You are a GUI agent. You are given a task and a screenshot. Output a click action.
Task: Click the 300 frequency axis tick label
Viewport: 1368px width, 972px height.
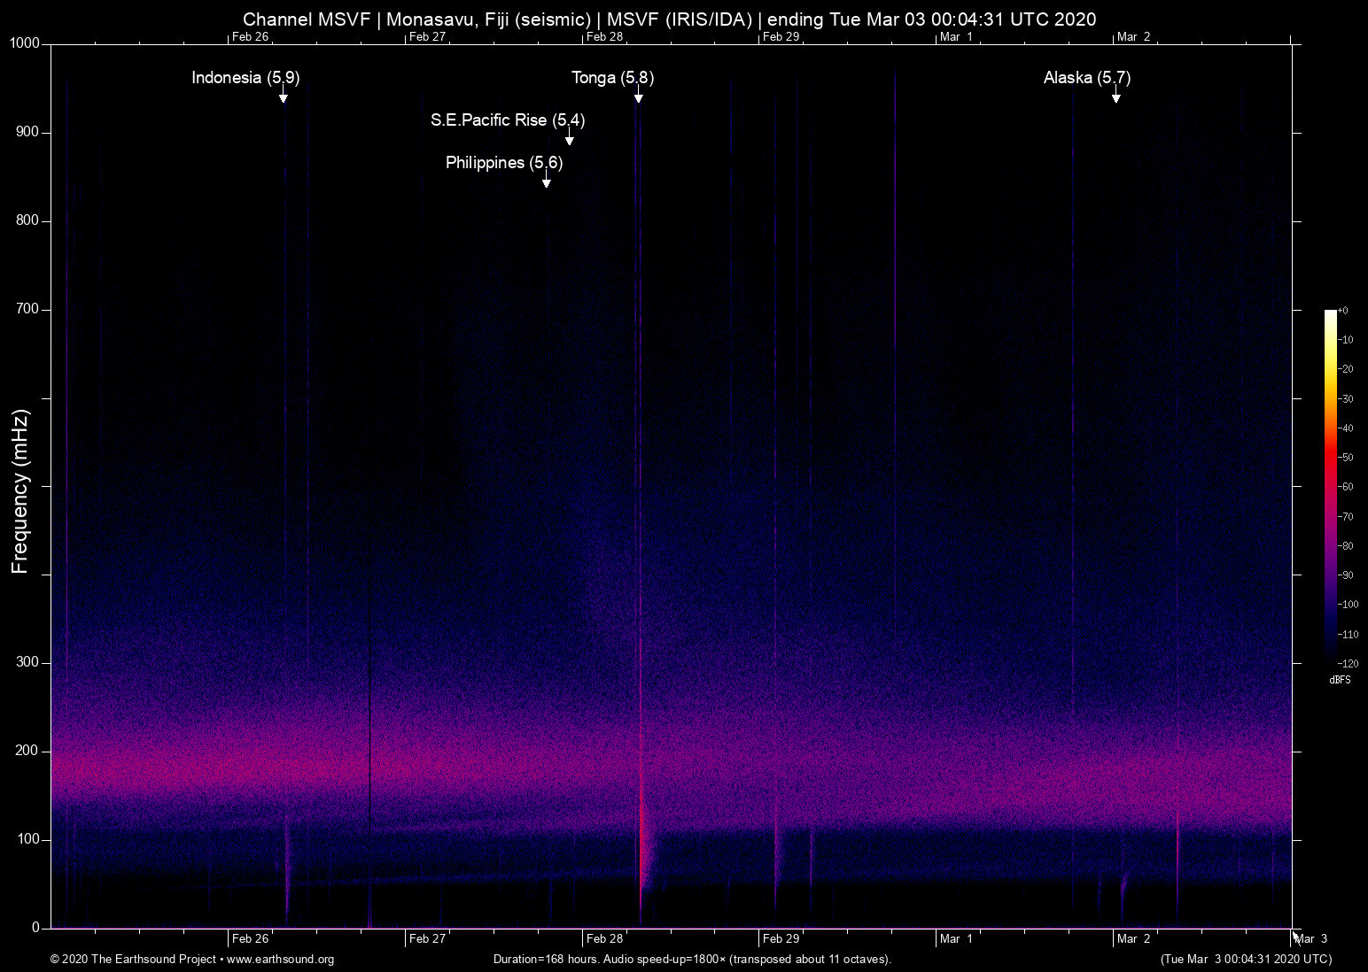coord(28,662)
